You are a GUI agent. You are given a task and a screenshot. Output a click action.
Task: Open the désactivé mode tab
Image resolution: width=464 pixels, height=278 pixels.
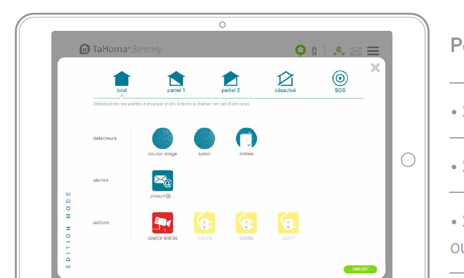point(285,82)
